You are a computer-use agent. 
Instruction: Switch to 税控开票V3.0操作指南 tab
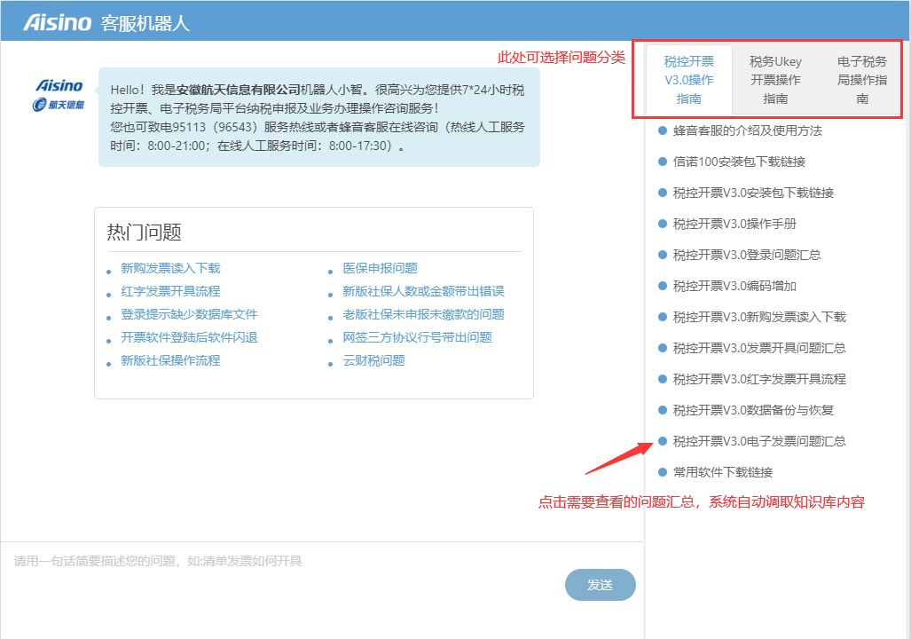coord(689,80)
